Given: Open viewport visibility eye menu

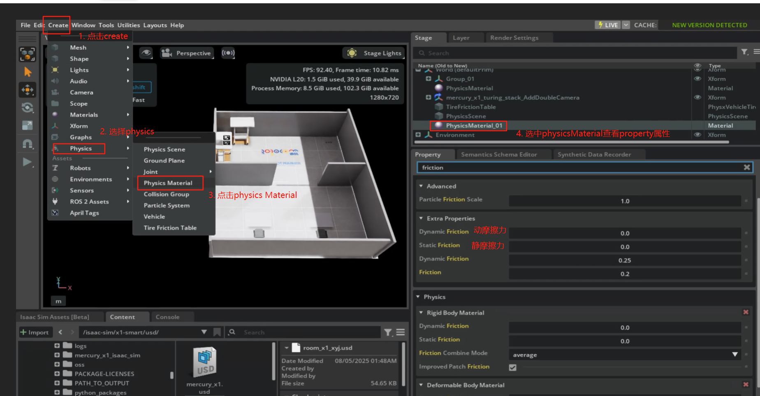Looking at the screenshot, I should coord(146,53).
